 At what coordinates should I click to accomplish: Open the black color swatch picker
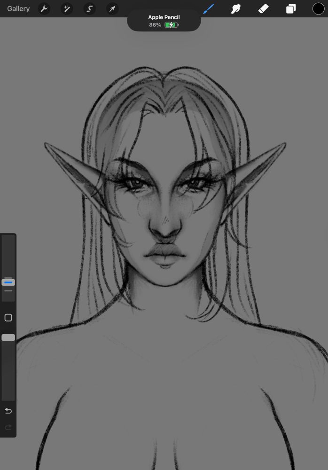click(318, 8)
